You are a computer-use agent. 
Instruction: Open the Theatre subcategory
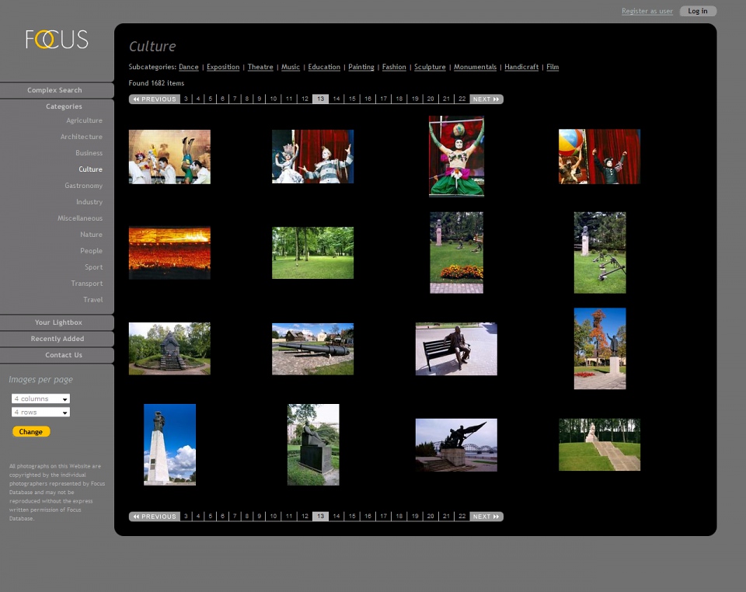(260, 67)
